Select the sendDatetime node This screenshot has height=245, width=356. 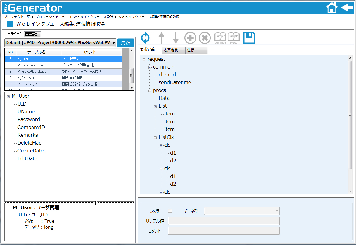coord(175,82)
